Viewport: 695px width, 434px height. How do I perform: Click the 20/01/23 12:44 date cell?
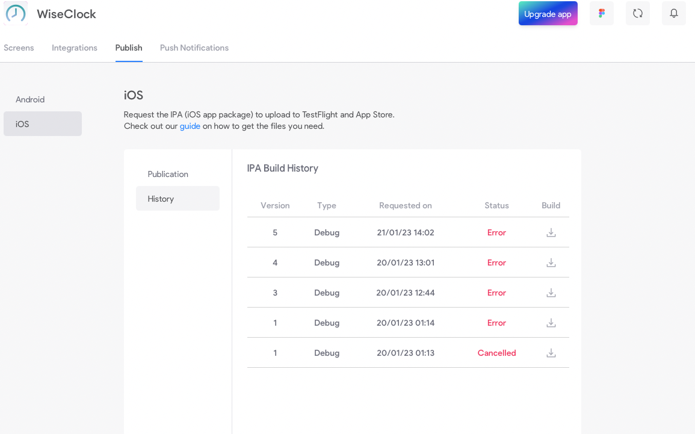click(x=406, y=293)
